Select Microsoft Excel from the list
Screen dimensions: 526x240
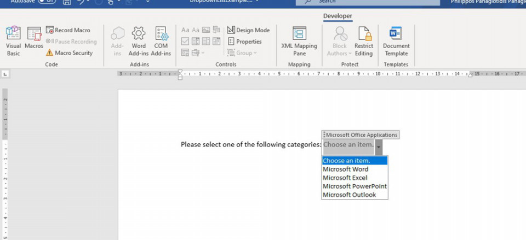pyautogui.click(x=345, y=178)
